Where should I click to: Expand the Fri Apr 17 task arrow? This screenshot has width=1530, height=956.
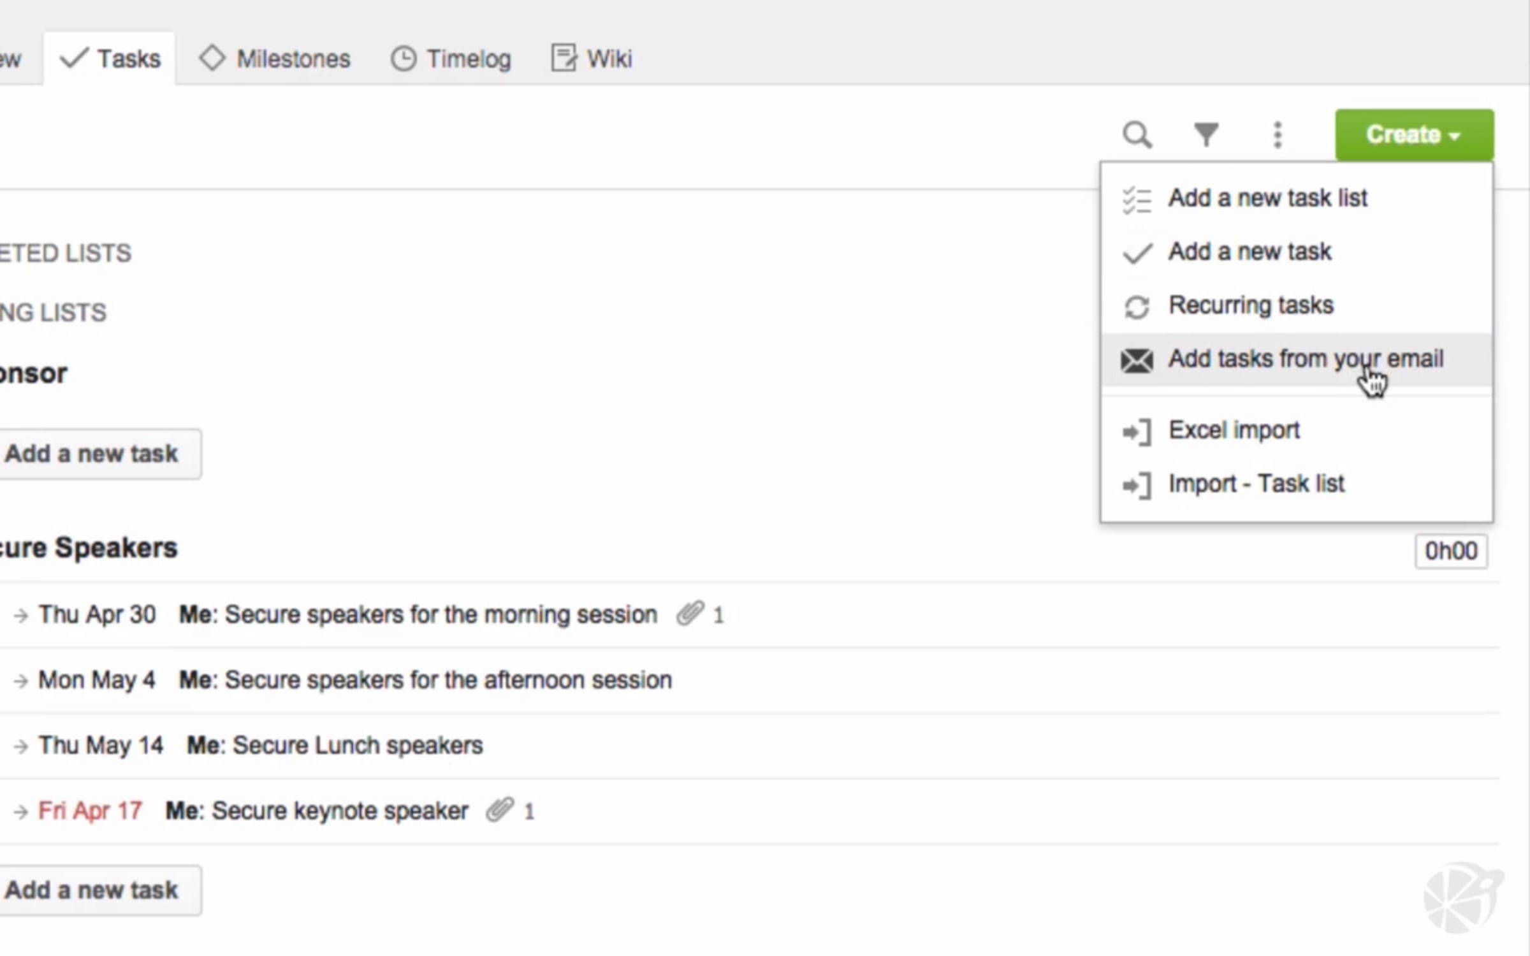point(21,811)
